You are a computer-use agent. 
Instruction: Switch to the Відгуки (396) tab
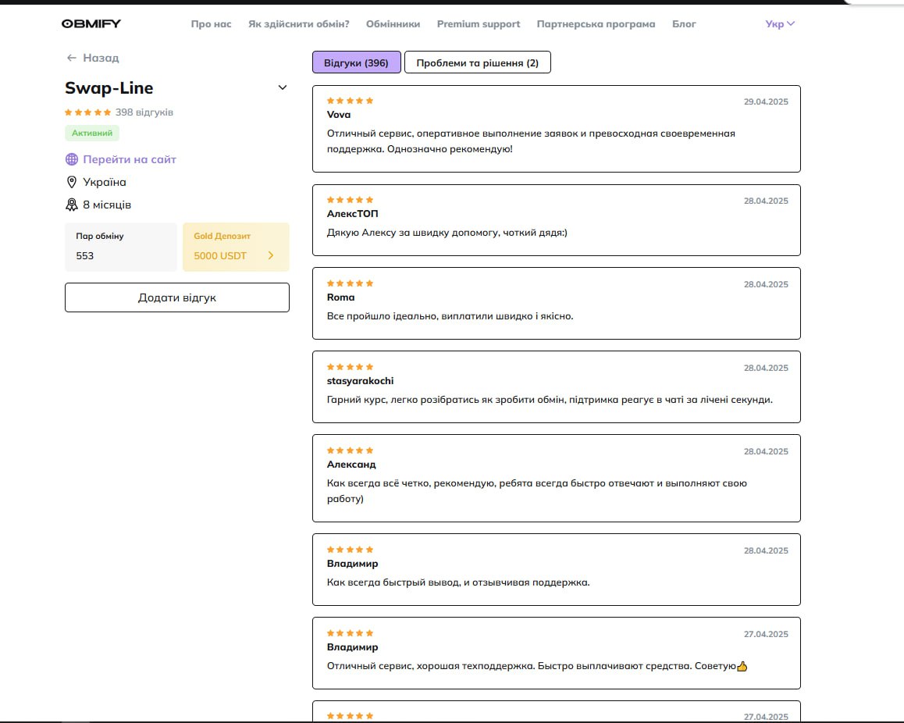click(x=356, y=62)
